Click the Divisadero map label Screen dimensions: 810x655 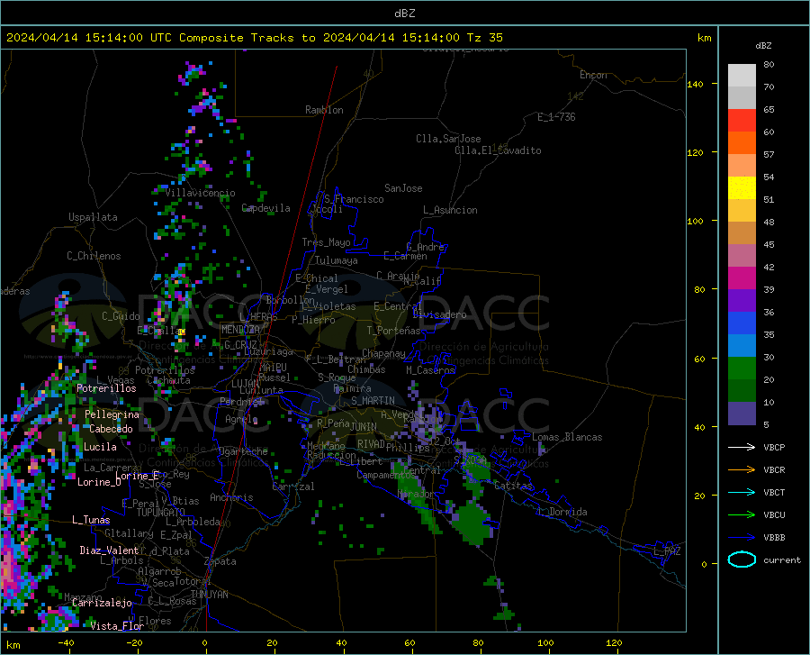439,314
